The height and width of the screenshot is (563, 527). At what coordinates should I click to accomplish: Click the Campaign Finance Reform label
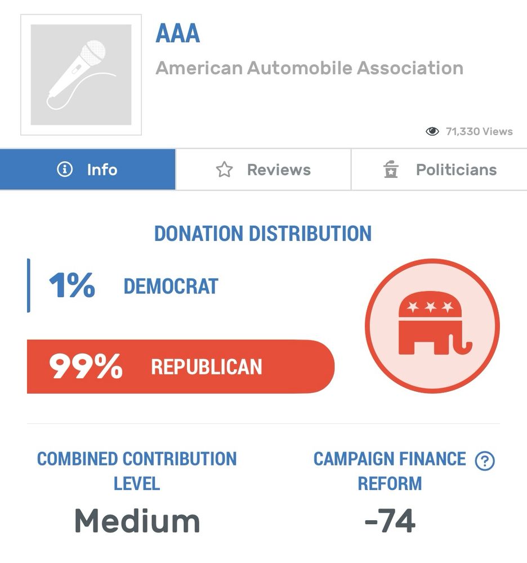390,471
